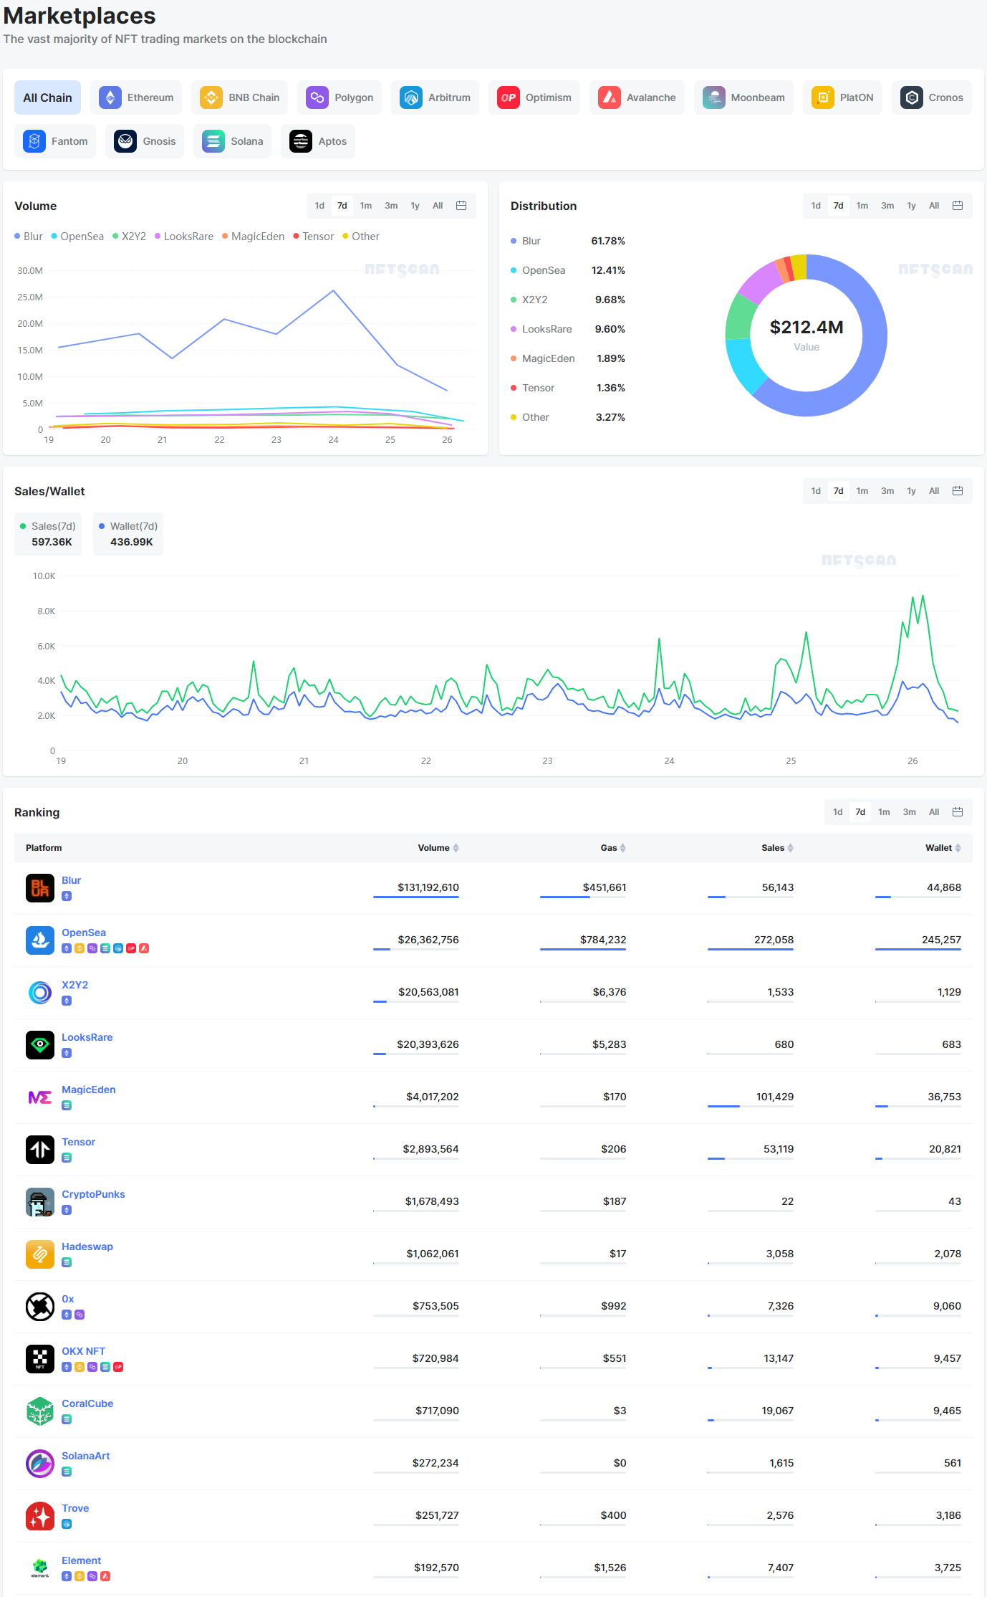Click the calendar icon in Distribution panel
Viewport: 987px width, 1597px height.
tap(958, 206)
